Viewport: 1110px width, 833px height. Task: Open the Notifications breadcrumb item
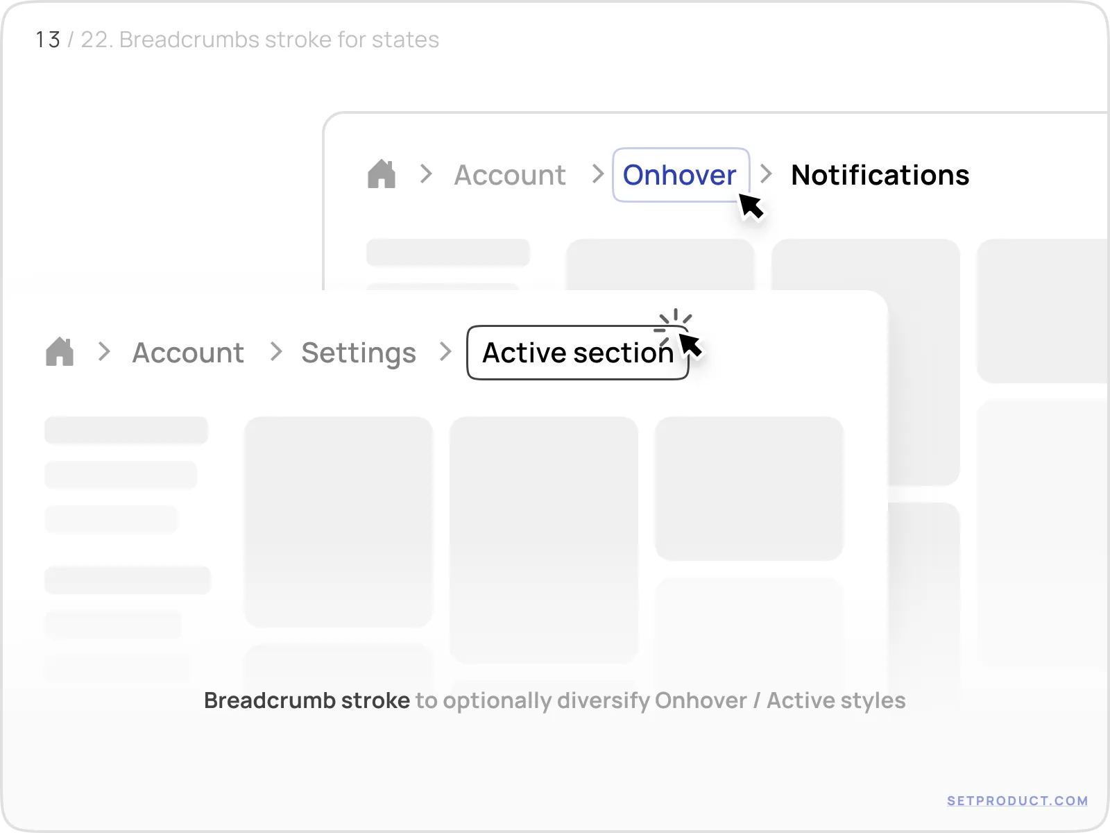(880, 175)
